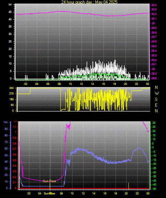Click the topmost compass letter N beside the direction graph
This screenshot has height=198, width=166.
[156, 87]
